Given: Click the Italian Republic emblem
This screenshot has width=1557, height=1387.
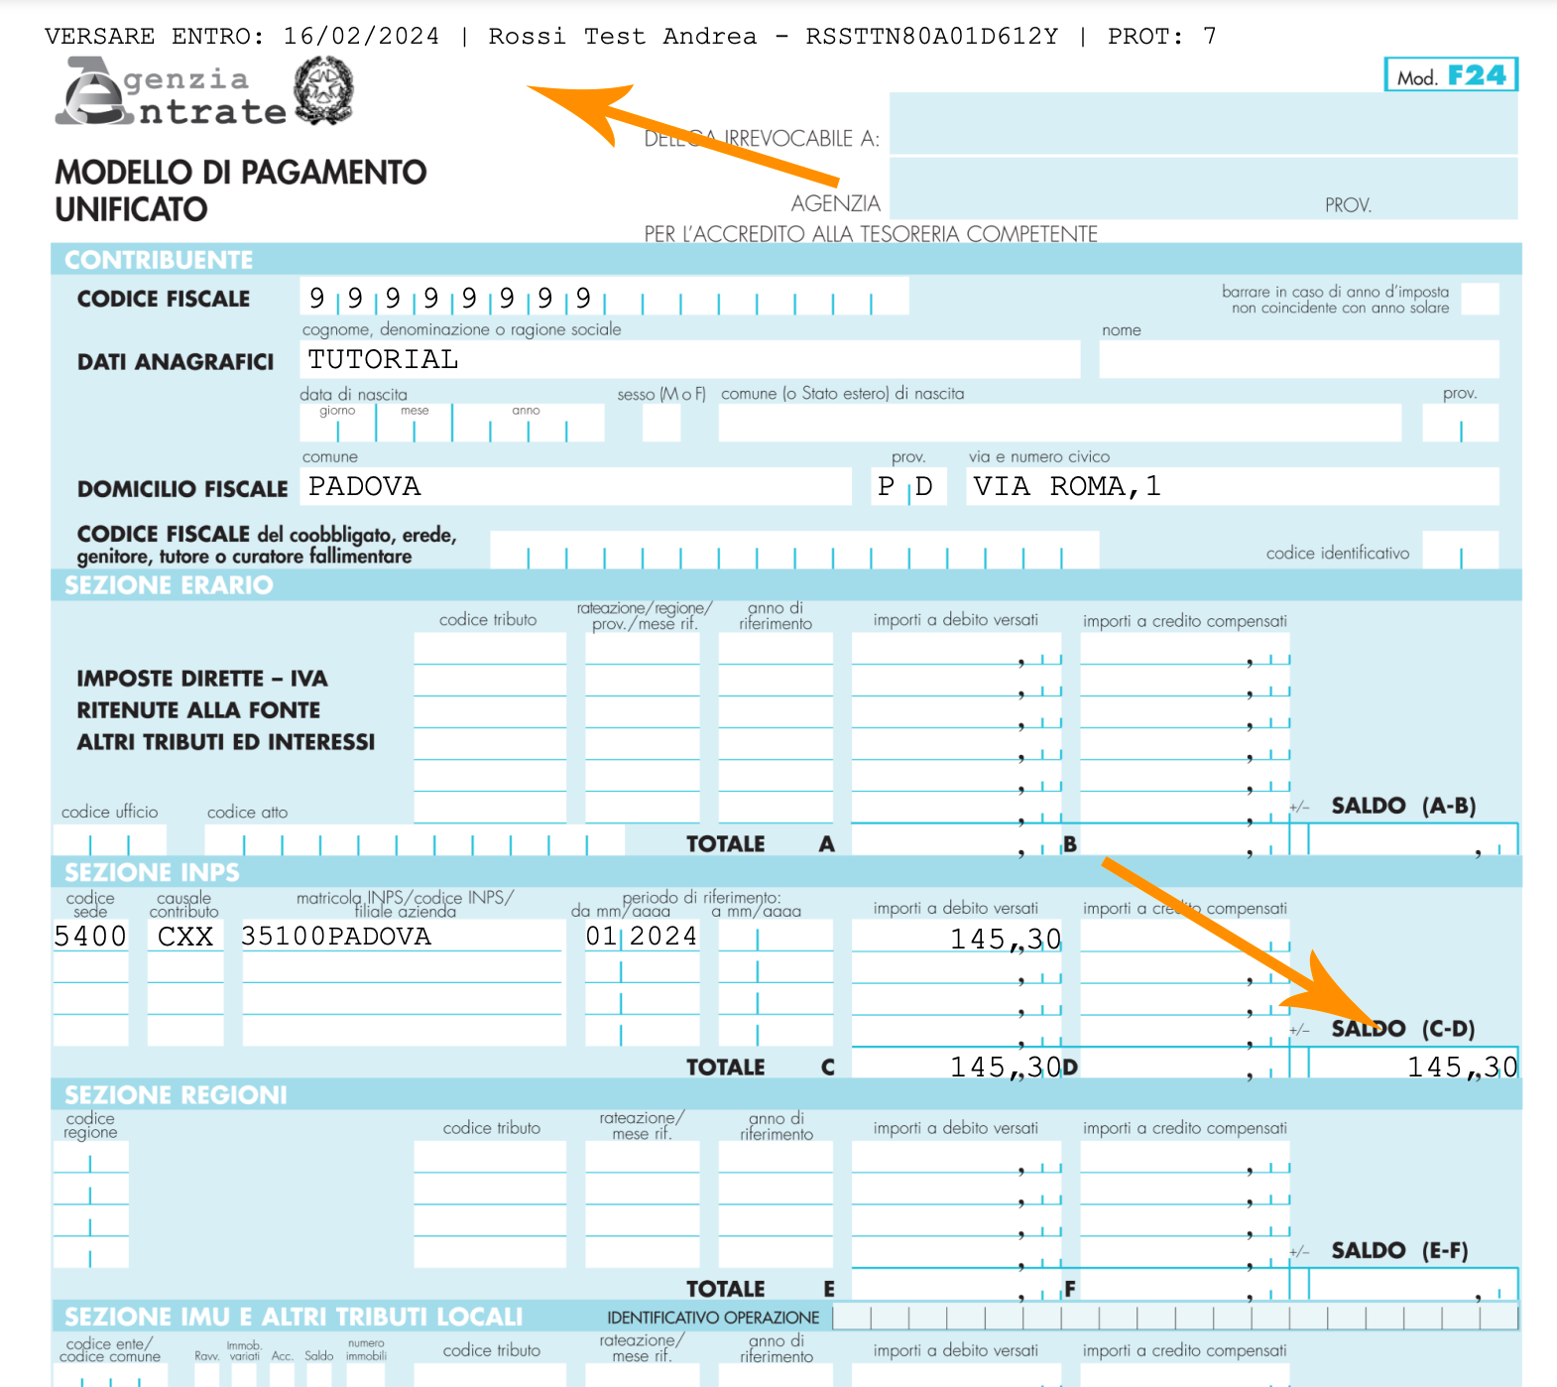Looking at the screenshot, I should pos(323,90).
